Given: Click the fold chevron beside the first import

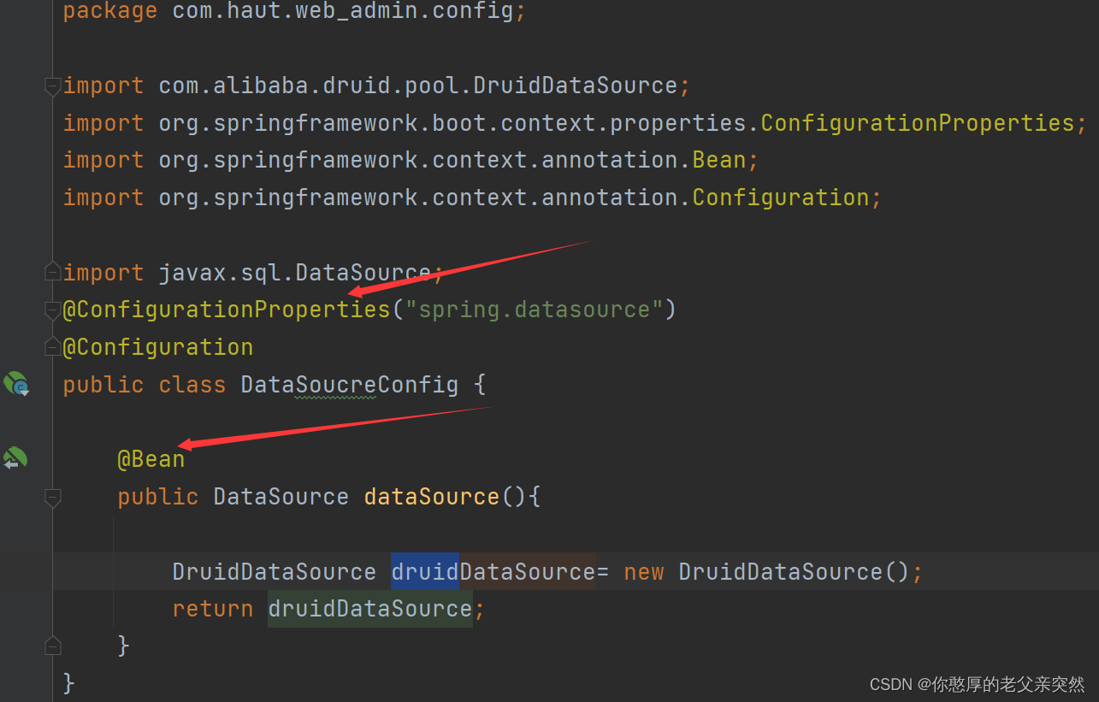Looking at the screenshot, I should pos(52,86).
